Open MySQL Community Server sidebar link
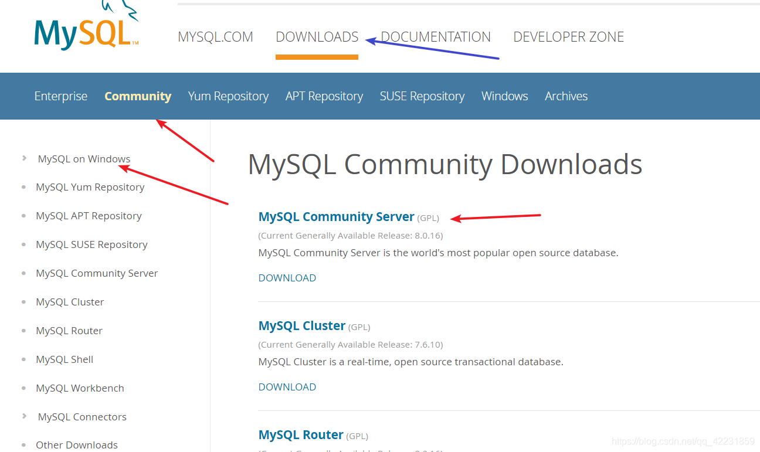Viewport: 760px width, 452px height. click(97, 273)
